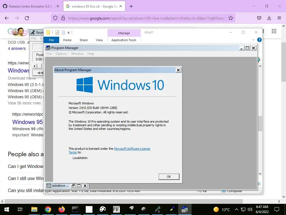Go back in Firefox
The image size is (286, 215).
click(7, 18)
